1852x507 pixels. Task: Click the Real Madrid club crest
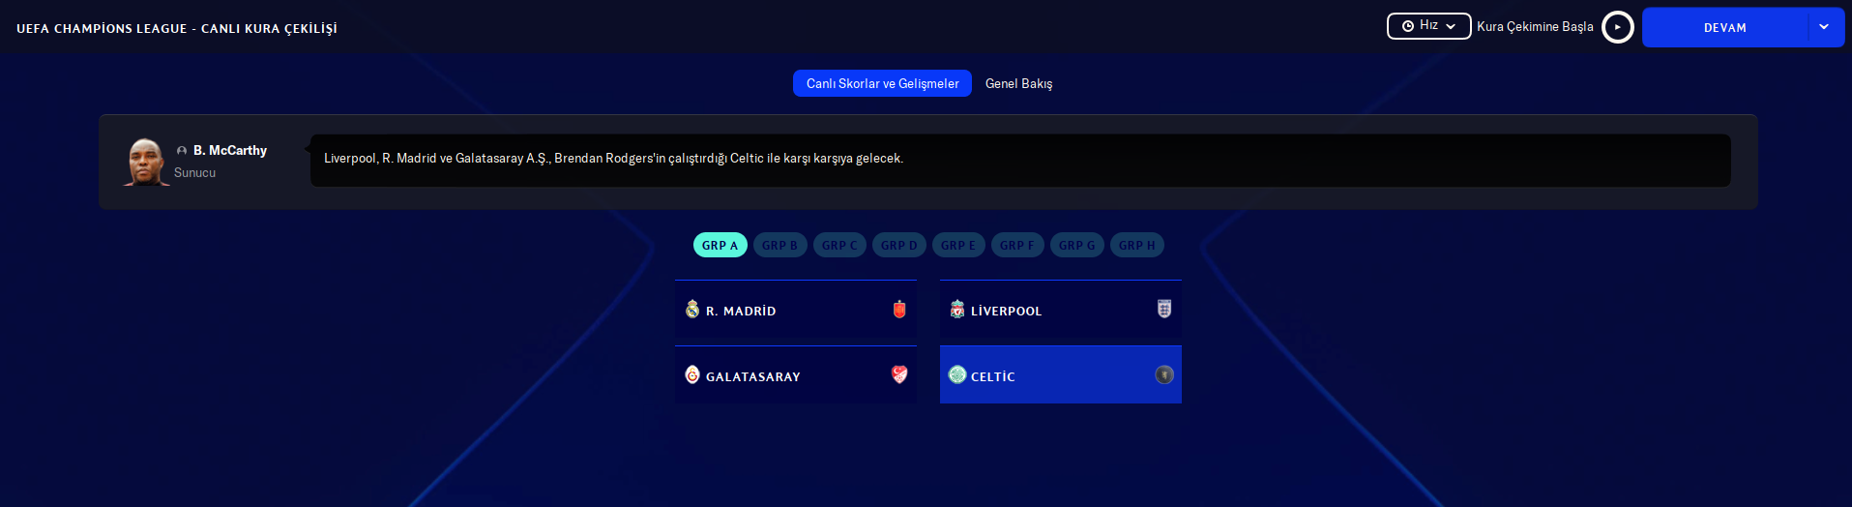tap(692, 310)
